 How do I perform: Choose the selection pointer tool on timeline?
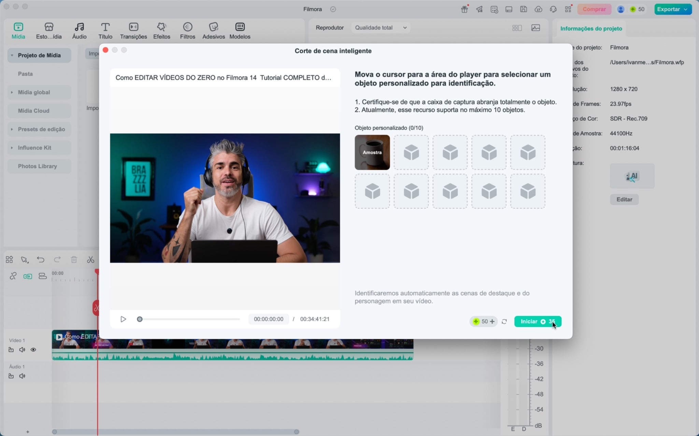(x=24, y=260)
